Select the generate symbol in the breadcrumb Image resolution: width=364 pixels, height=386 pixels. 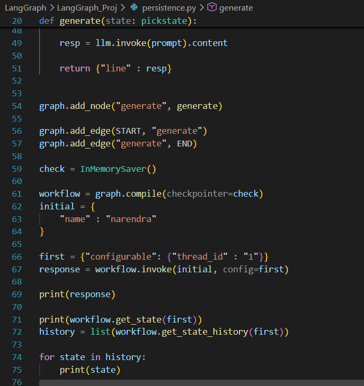(x=236, y=8)
